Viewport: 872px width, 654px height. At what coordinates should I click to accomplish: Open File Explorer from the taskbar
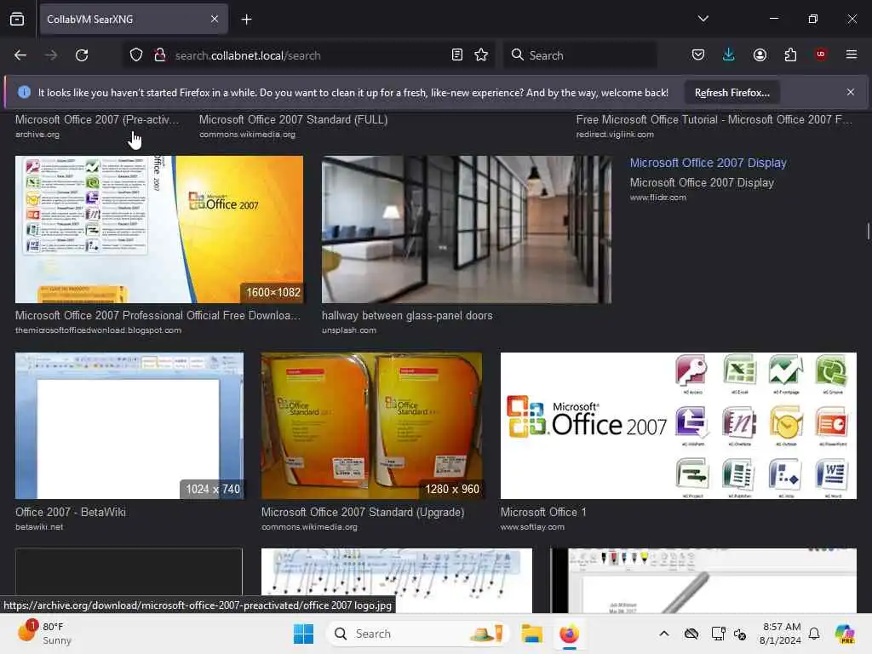click(531, 634)
